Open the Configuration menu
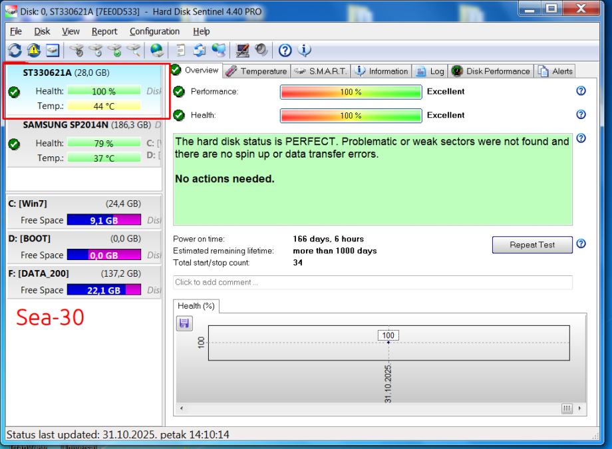The width and height of the screenshot is (612, 449). pos(154,31)
